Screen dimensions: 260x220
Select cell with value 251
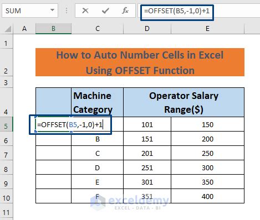[147, 167]
